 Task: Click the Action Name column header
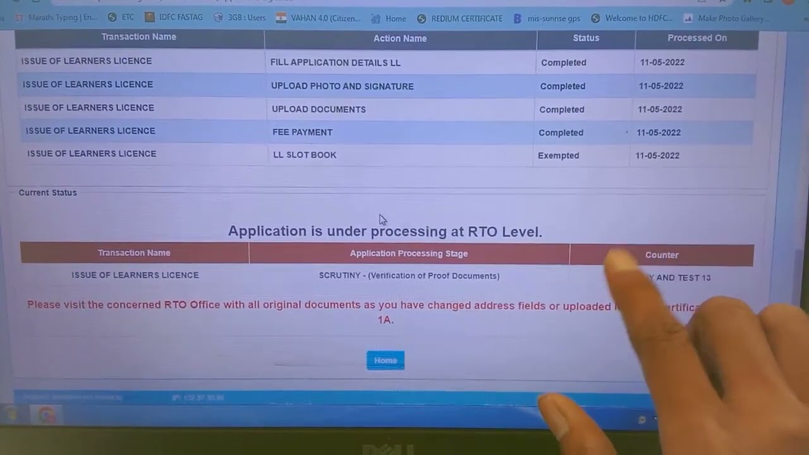[x=400, y=39]
